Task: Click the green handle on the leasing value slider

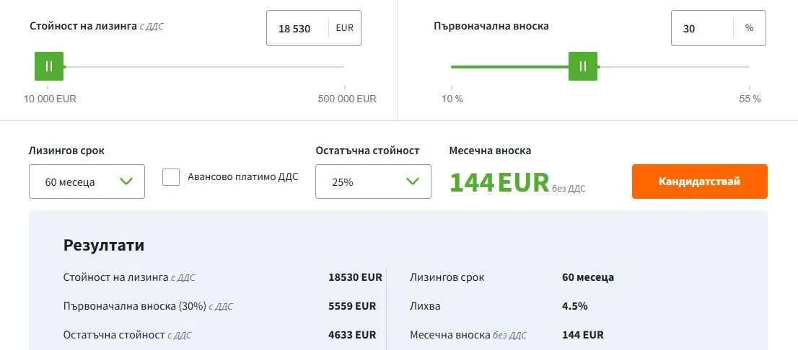Action: pos(49,66)
